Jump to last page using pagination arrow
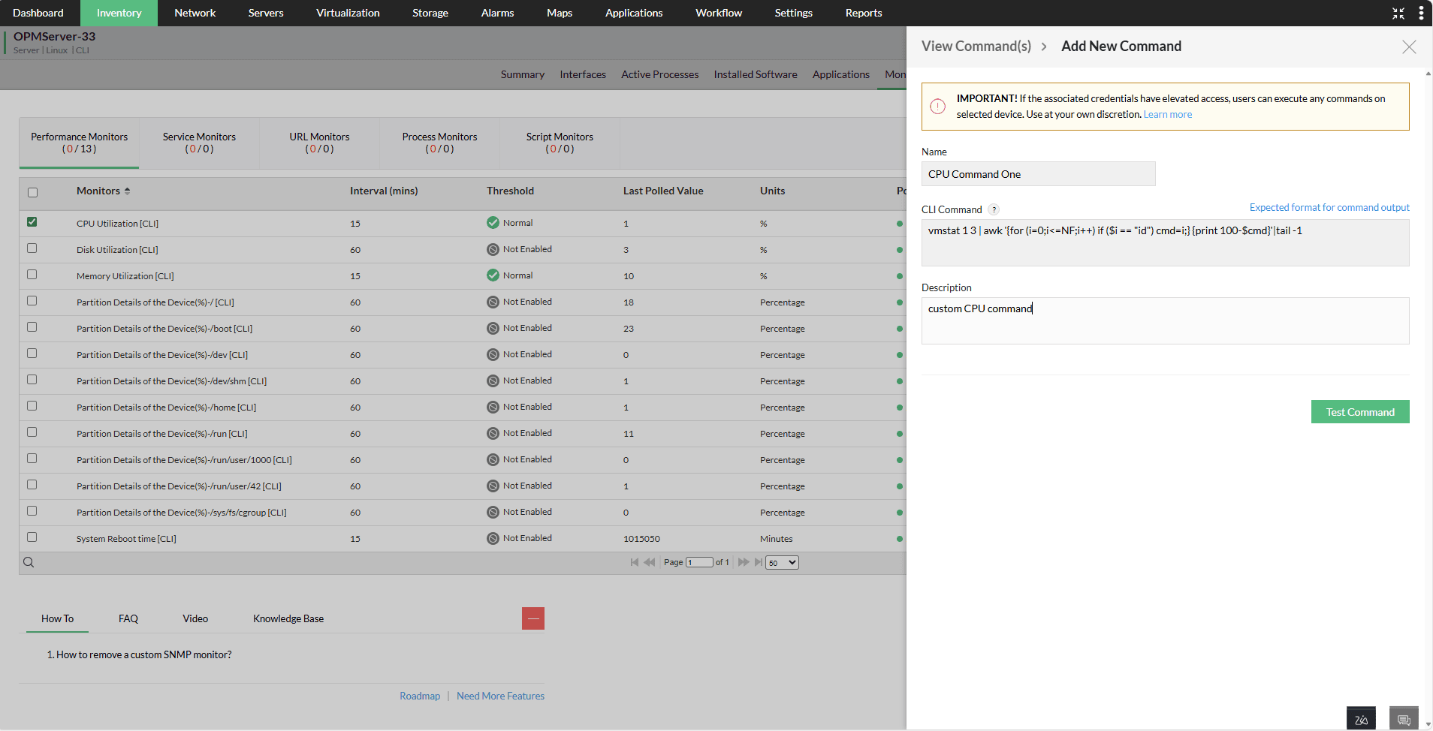The height and width of the screenshot is (731, 1433). click(758, 561)
